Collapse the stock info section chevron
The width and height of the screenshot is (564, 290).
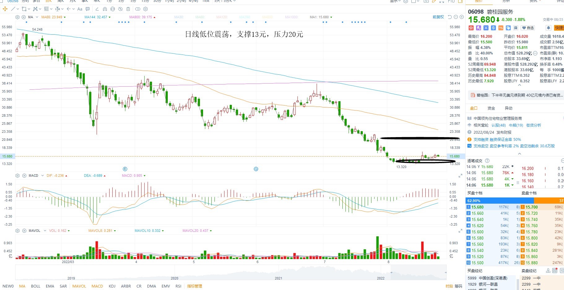click(519, 85)
